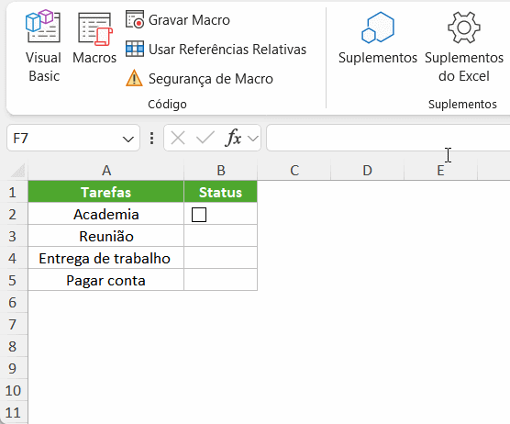Select column A header
The width and height of the screenshot is (510, 424).
point(106,170)
